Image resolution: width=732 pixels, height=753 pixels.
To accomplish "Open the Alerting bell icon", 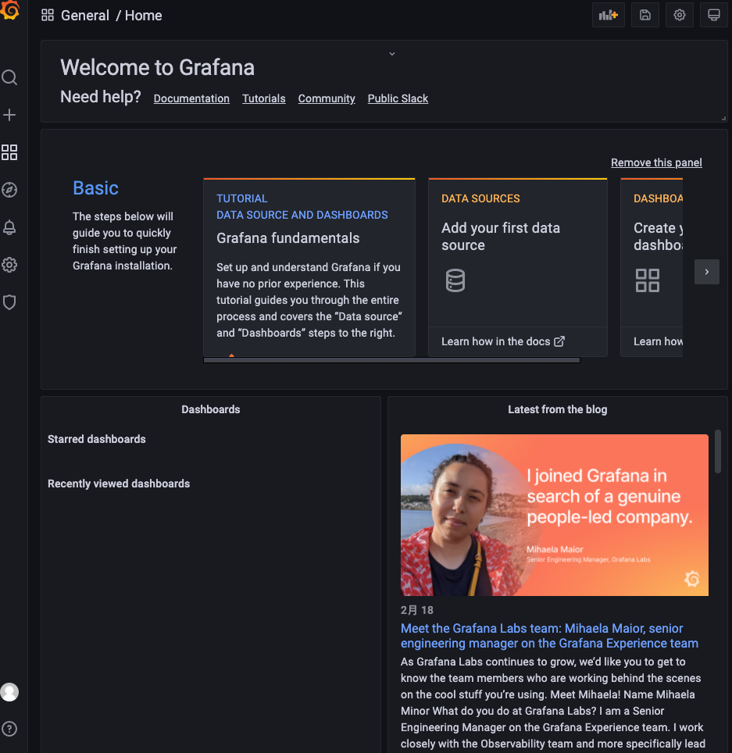I will tap(9, 227).
